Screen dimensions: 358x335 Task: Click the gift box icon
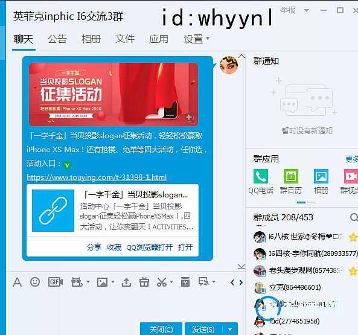tap(144, 282)
